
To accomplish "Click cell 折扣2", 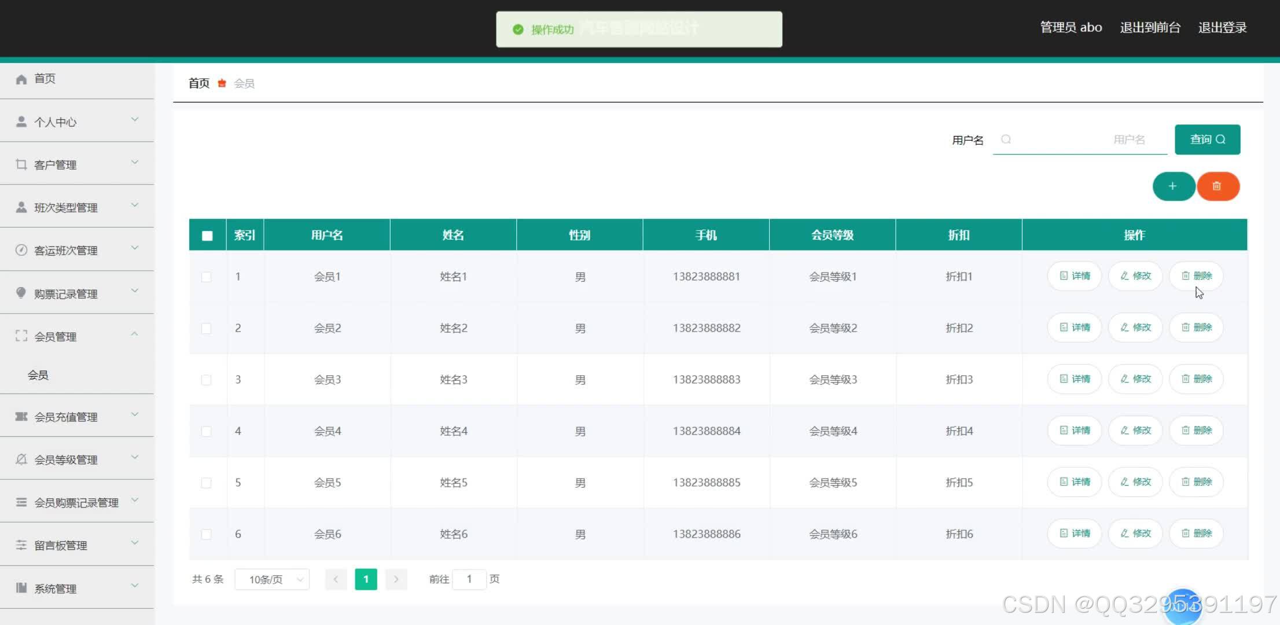I will [959, 328].
